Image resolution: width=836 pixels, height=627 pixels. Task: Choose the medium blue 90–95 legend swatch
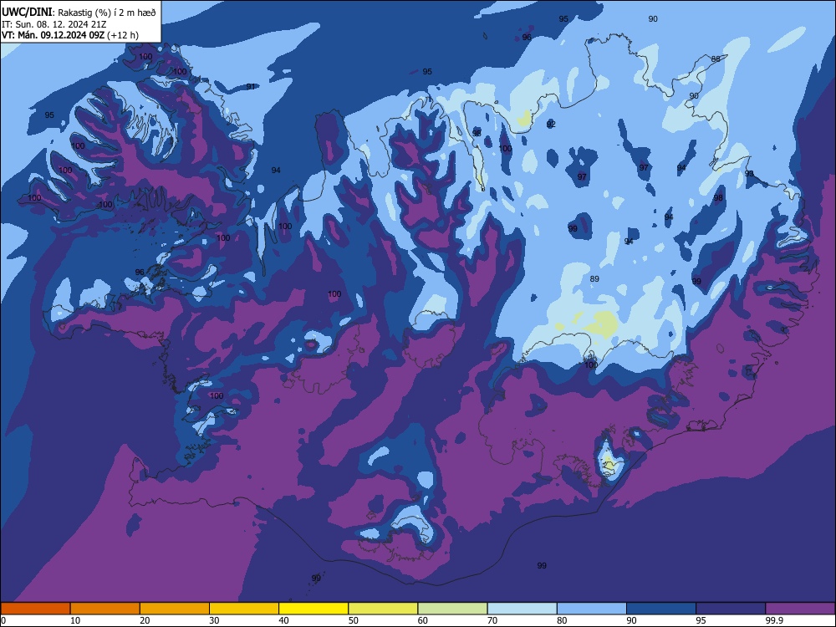[661, 609]
